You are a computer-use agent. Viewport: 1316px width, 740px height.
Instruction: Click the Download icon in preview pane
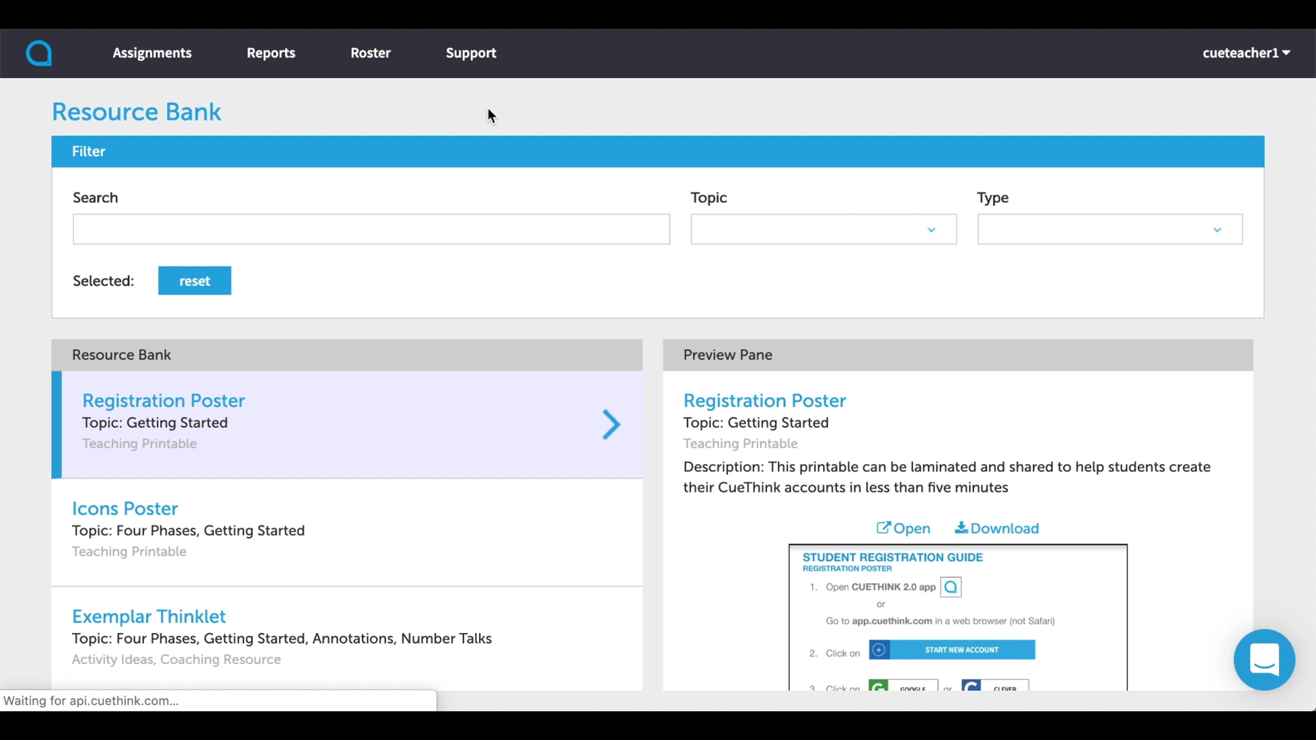pos(961,528)
